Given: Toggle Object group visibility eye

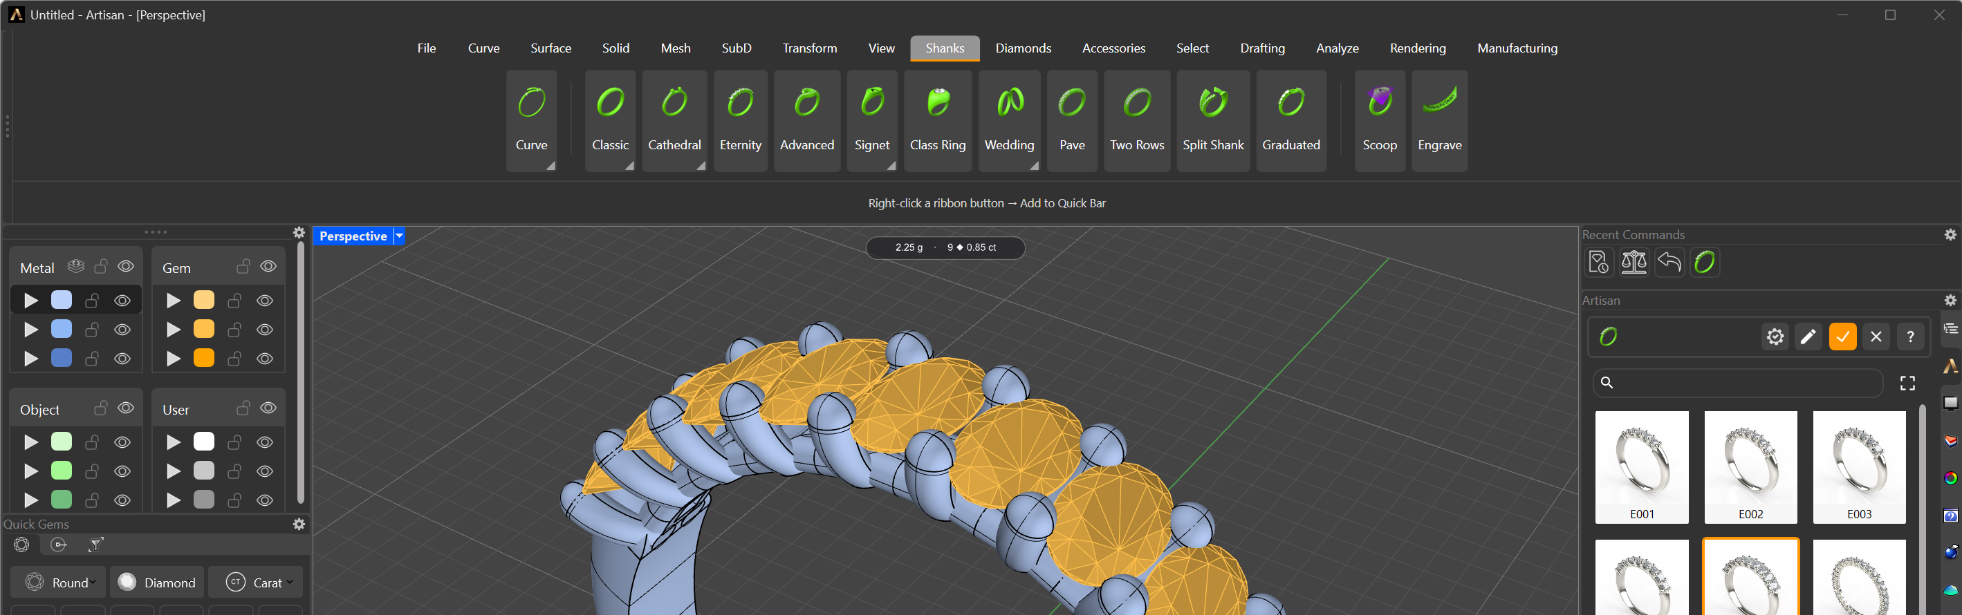Looking at the screenshot, I should (126, 408).
